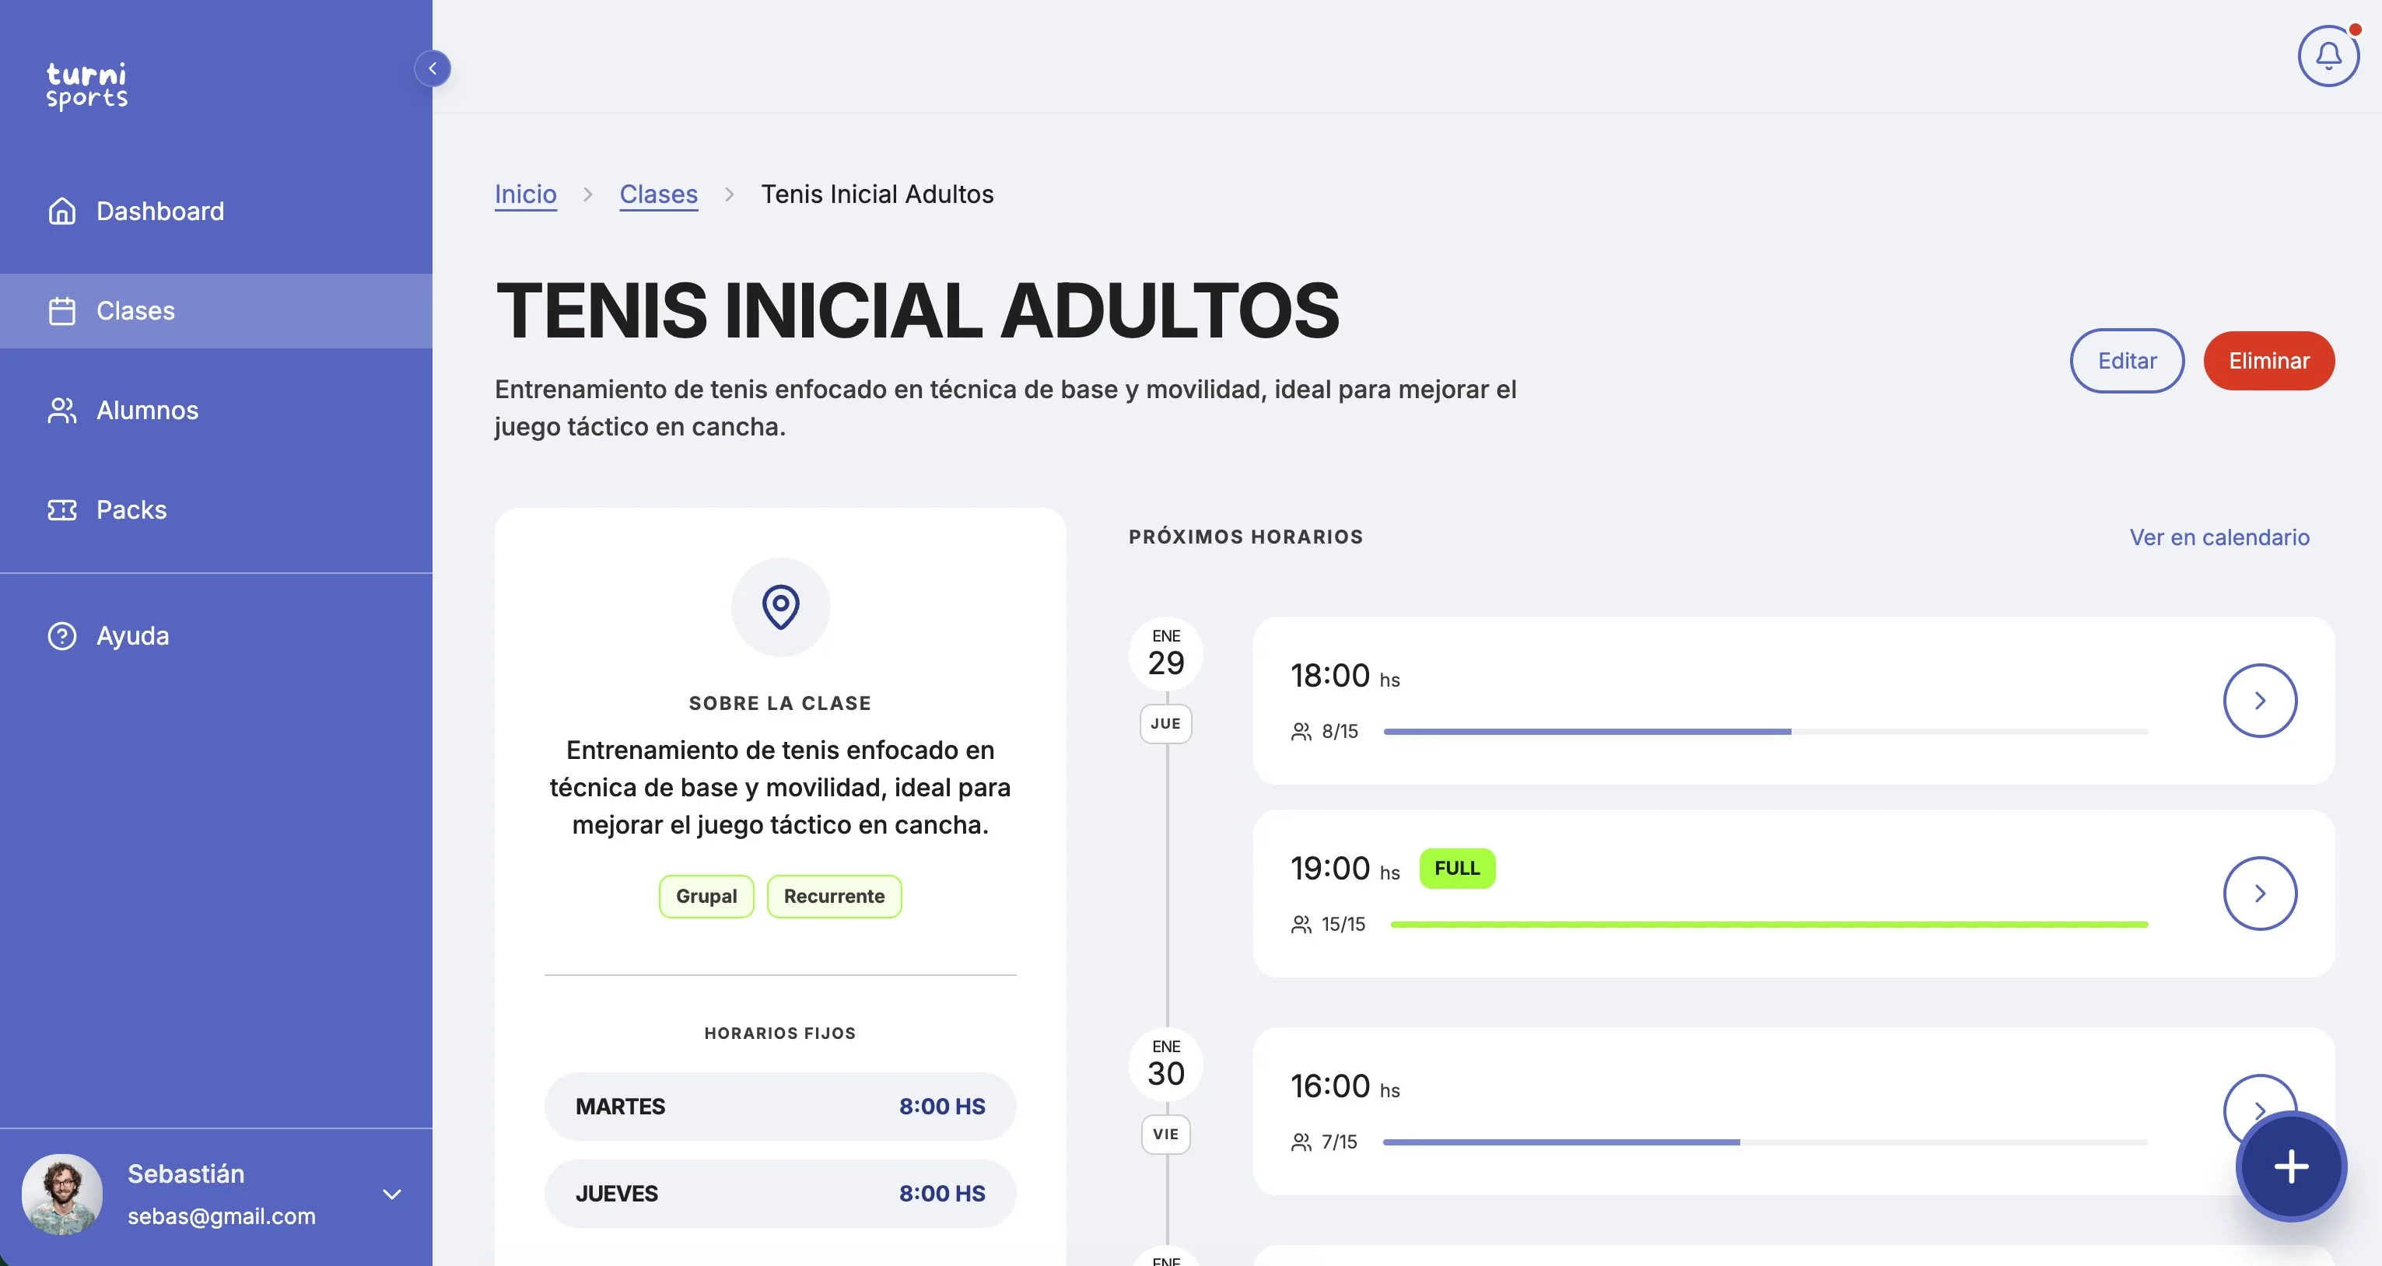
Task: Expand Sebastián's account menu chevron
Action: (x=392, y=1194)
